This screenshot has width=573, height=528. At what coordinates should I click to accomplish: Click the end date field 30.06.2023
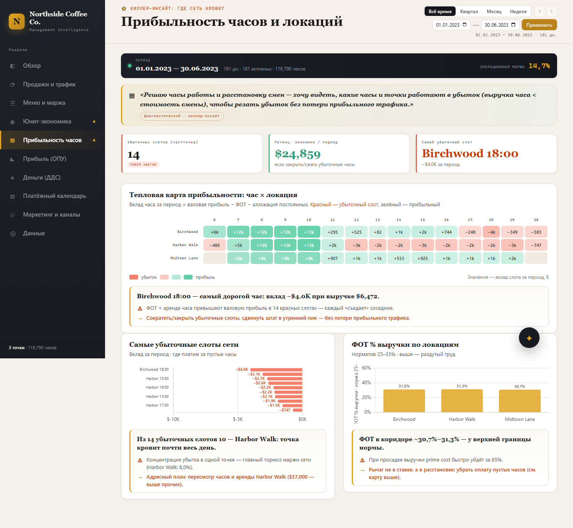point(500,25)
